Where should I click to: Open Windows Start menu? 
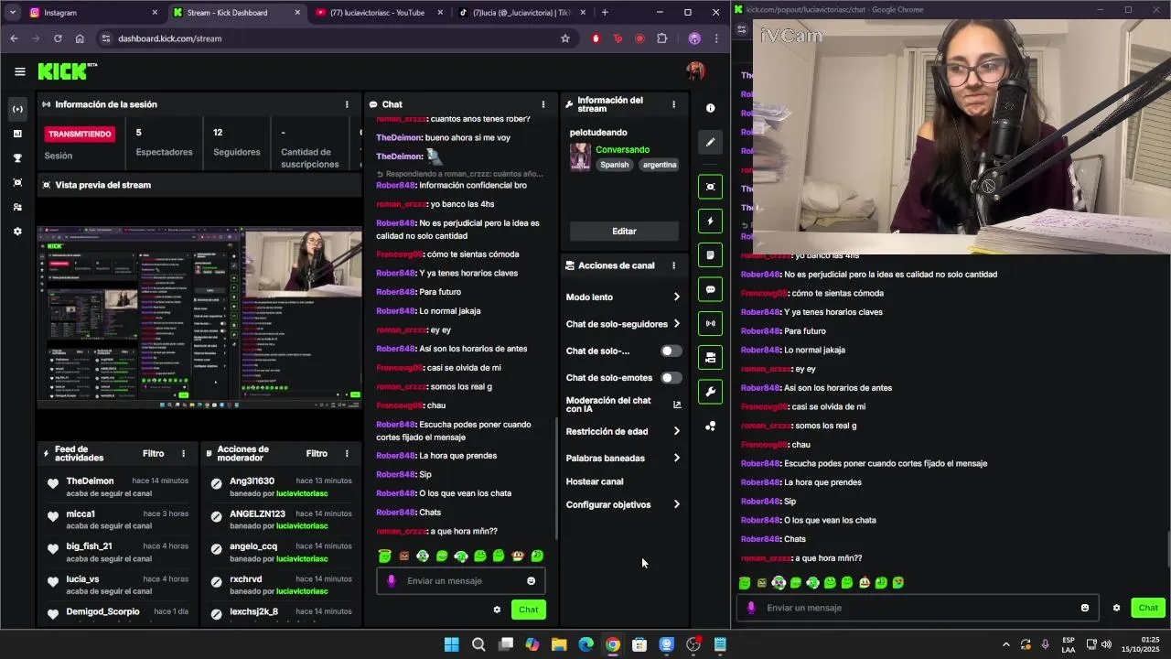pos(451,644)
